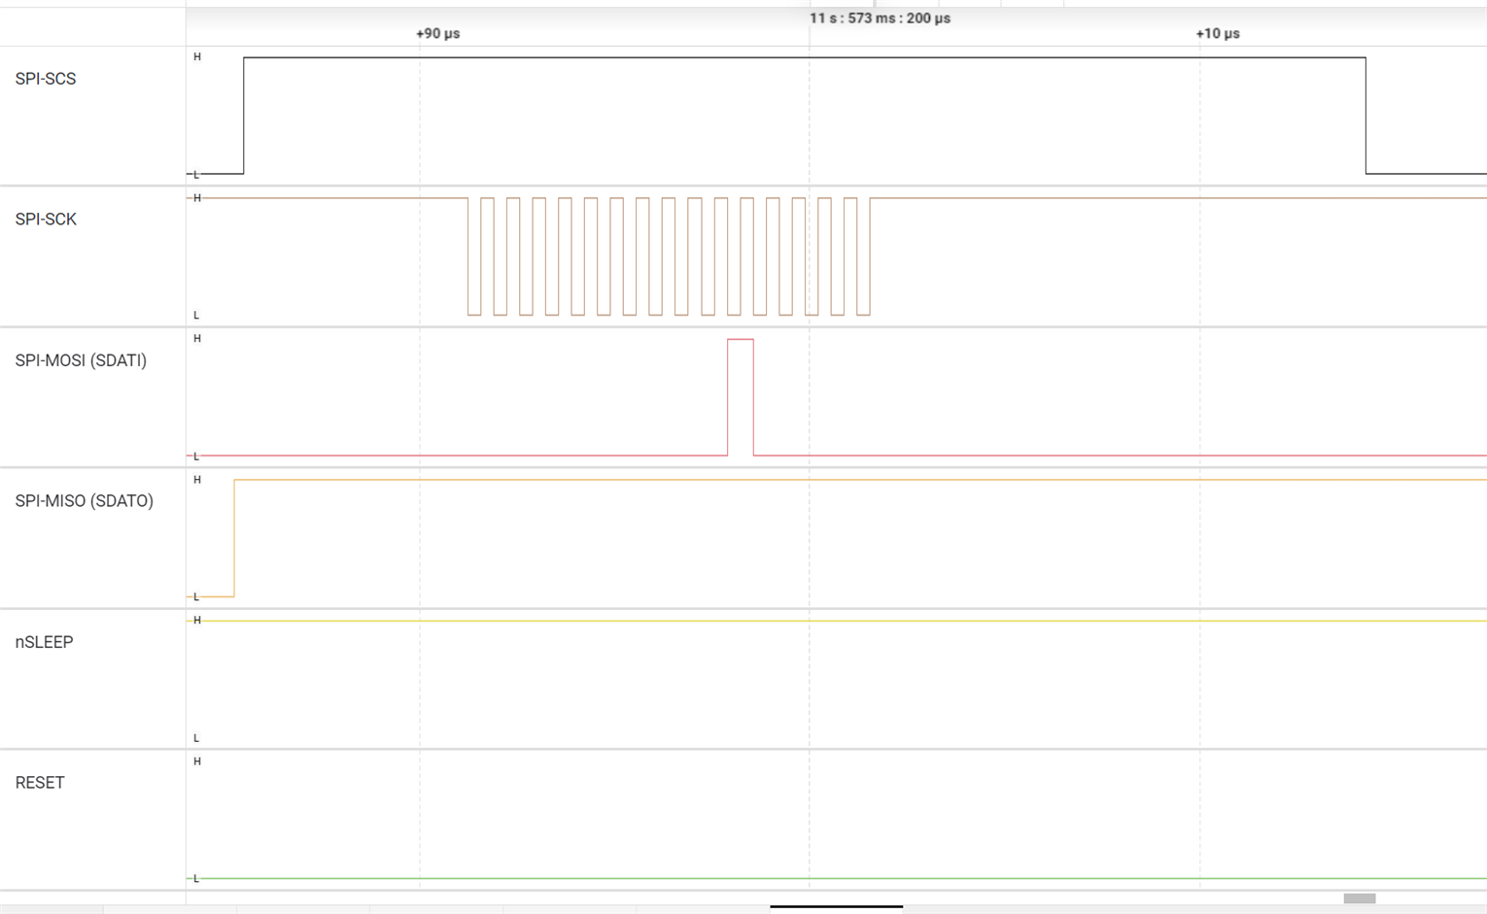Image resolution: width=1487 pixels, height=914 pixels.
Task: Click the +10 µs time ruler label
Action: [1218, 33]
